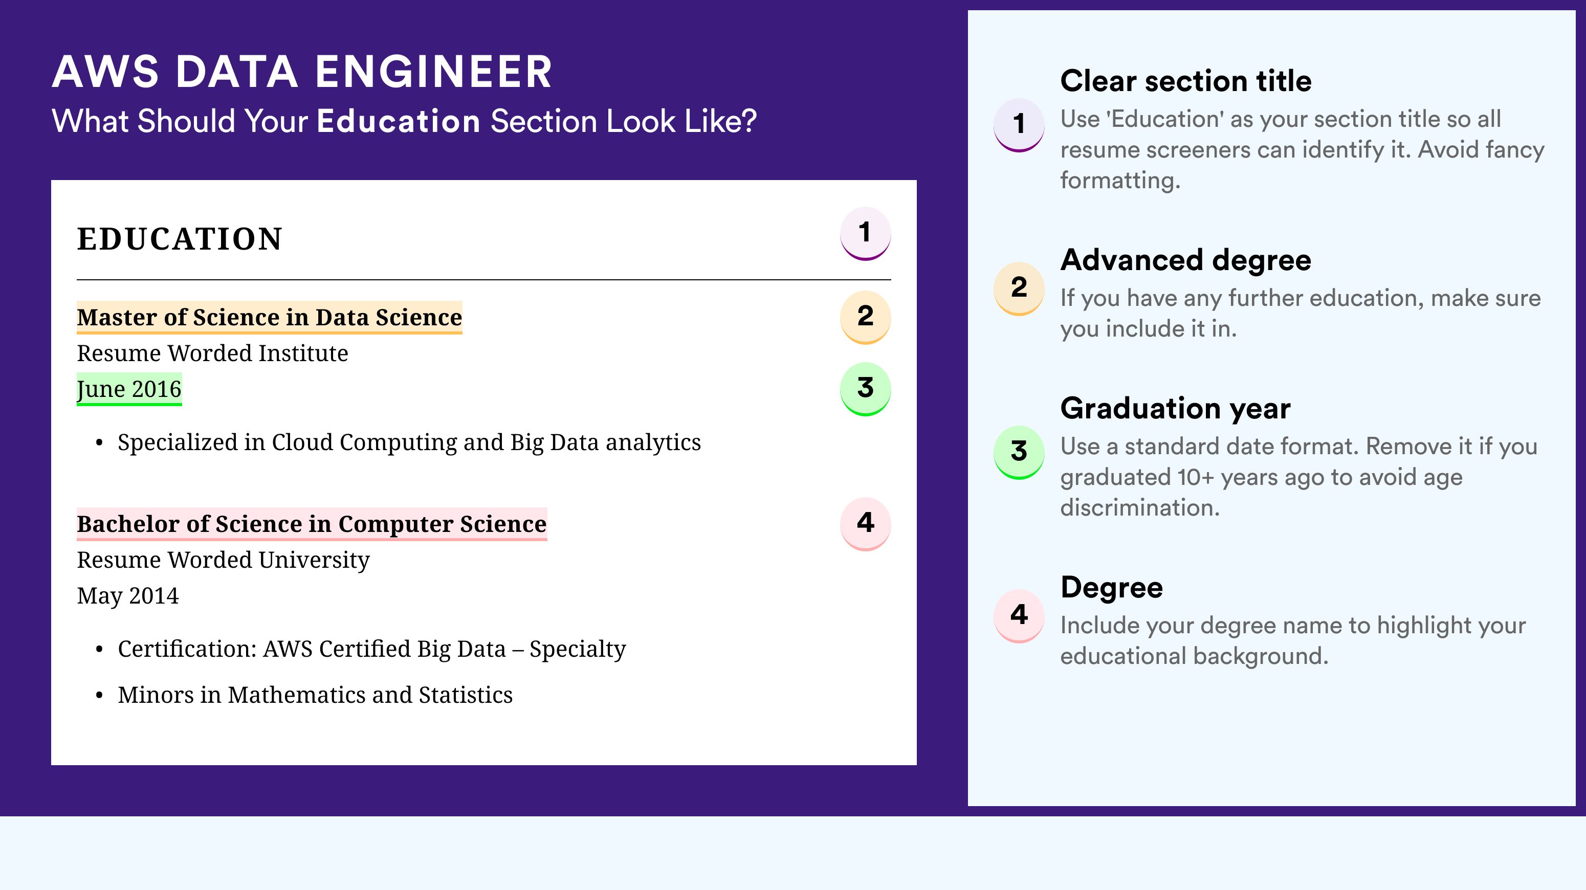
Task: Click the AWS Certified Big Data certification bullet
Action: [372, 650]
